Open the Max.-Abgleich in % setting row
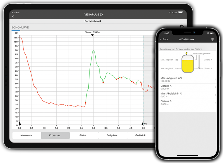 coord(187,79)
